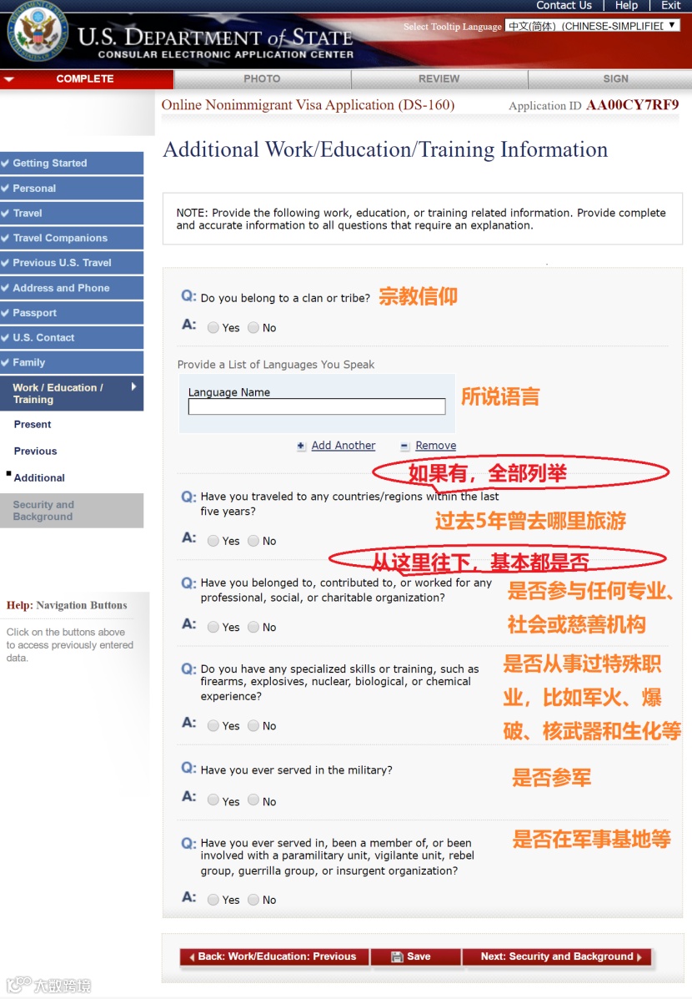
Task: Expand the Work / Education / Training arrow
Action: tap(133, 386)
